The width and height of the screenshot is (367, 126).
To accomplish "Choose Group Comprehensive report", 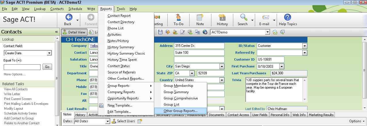I will pos(180,98).
